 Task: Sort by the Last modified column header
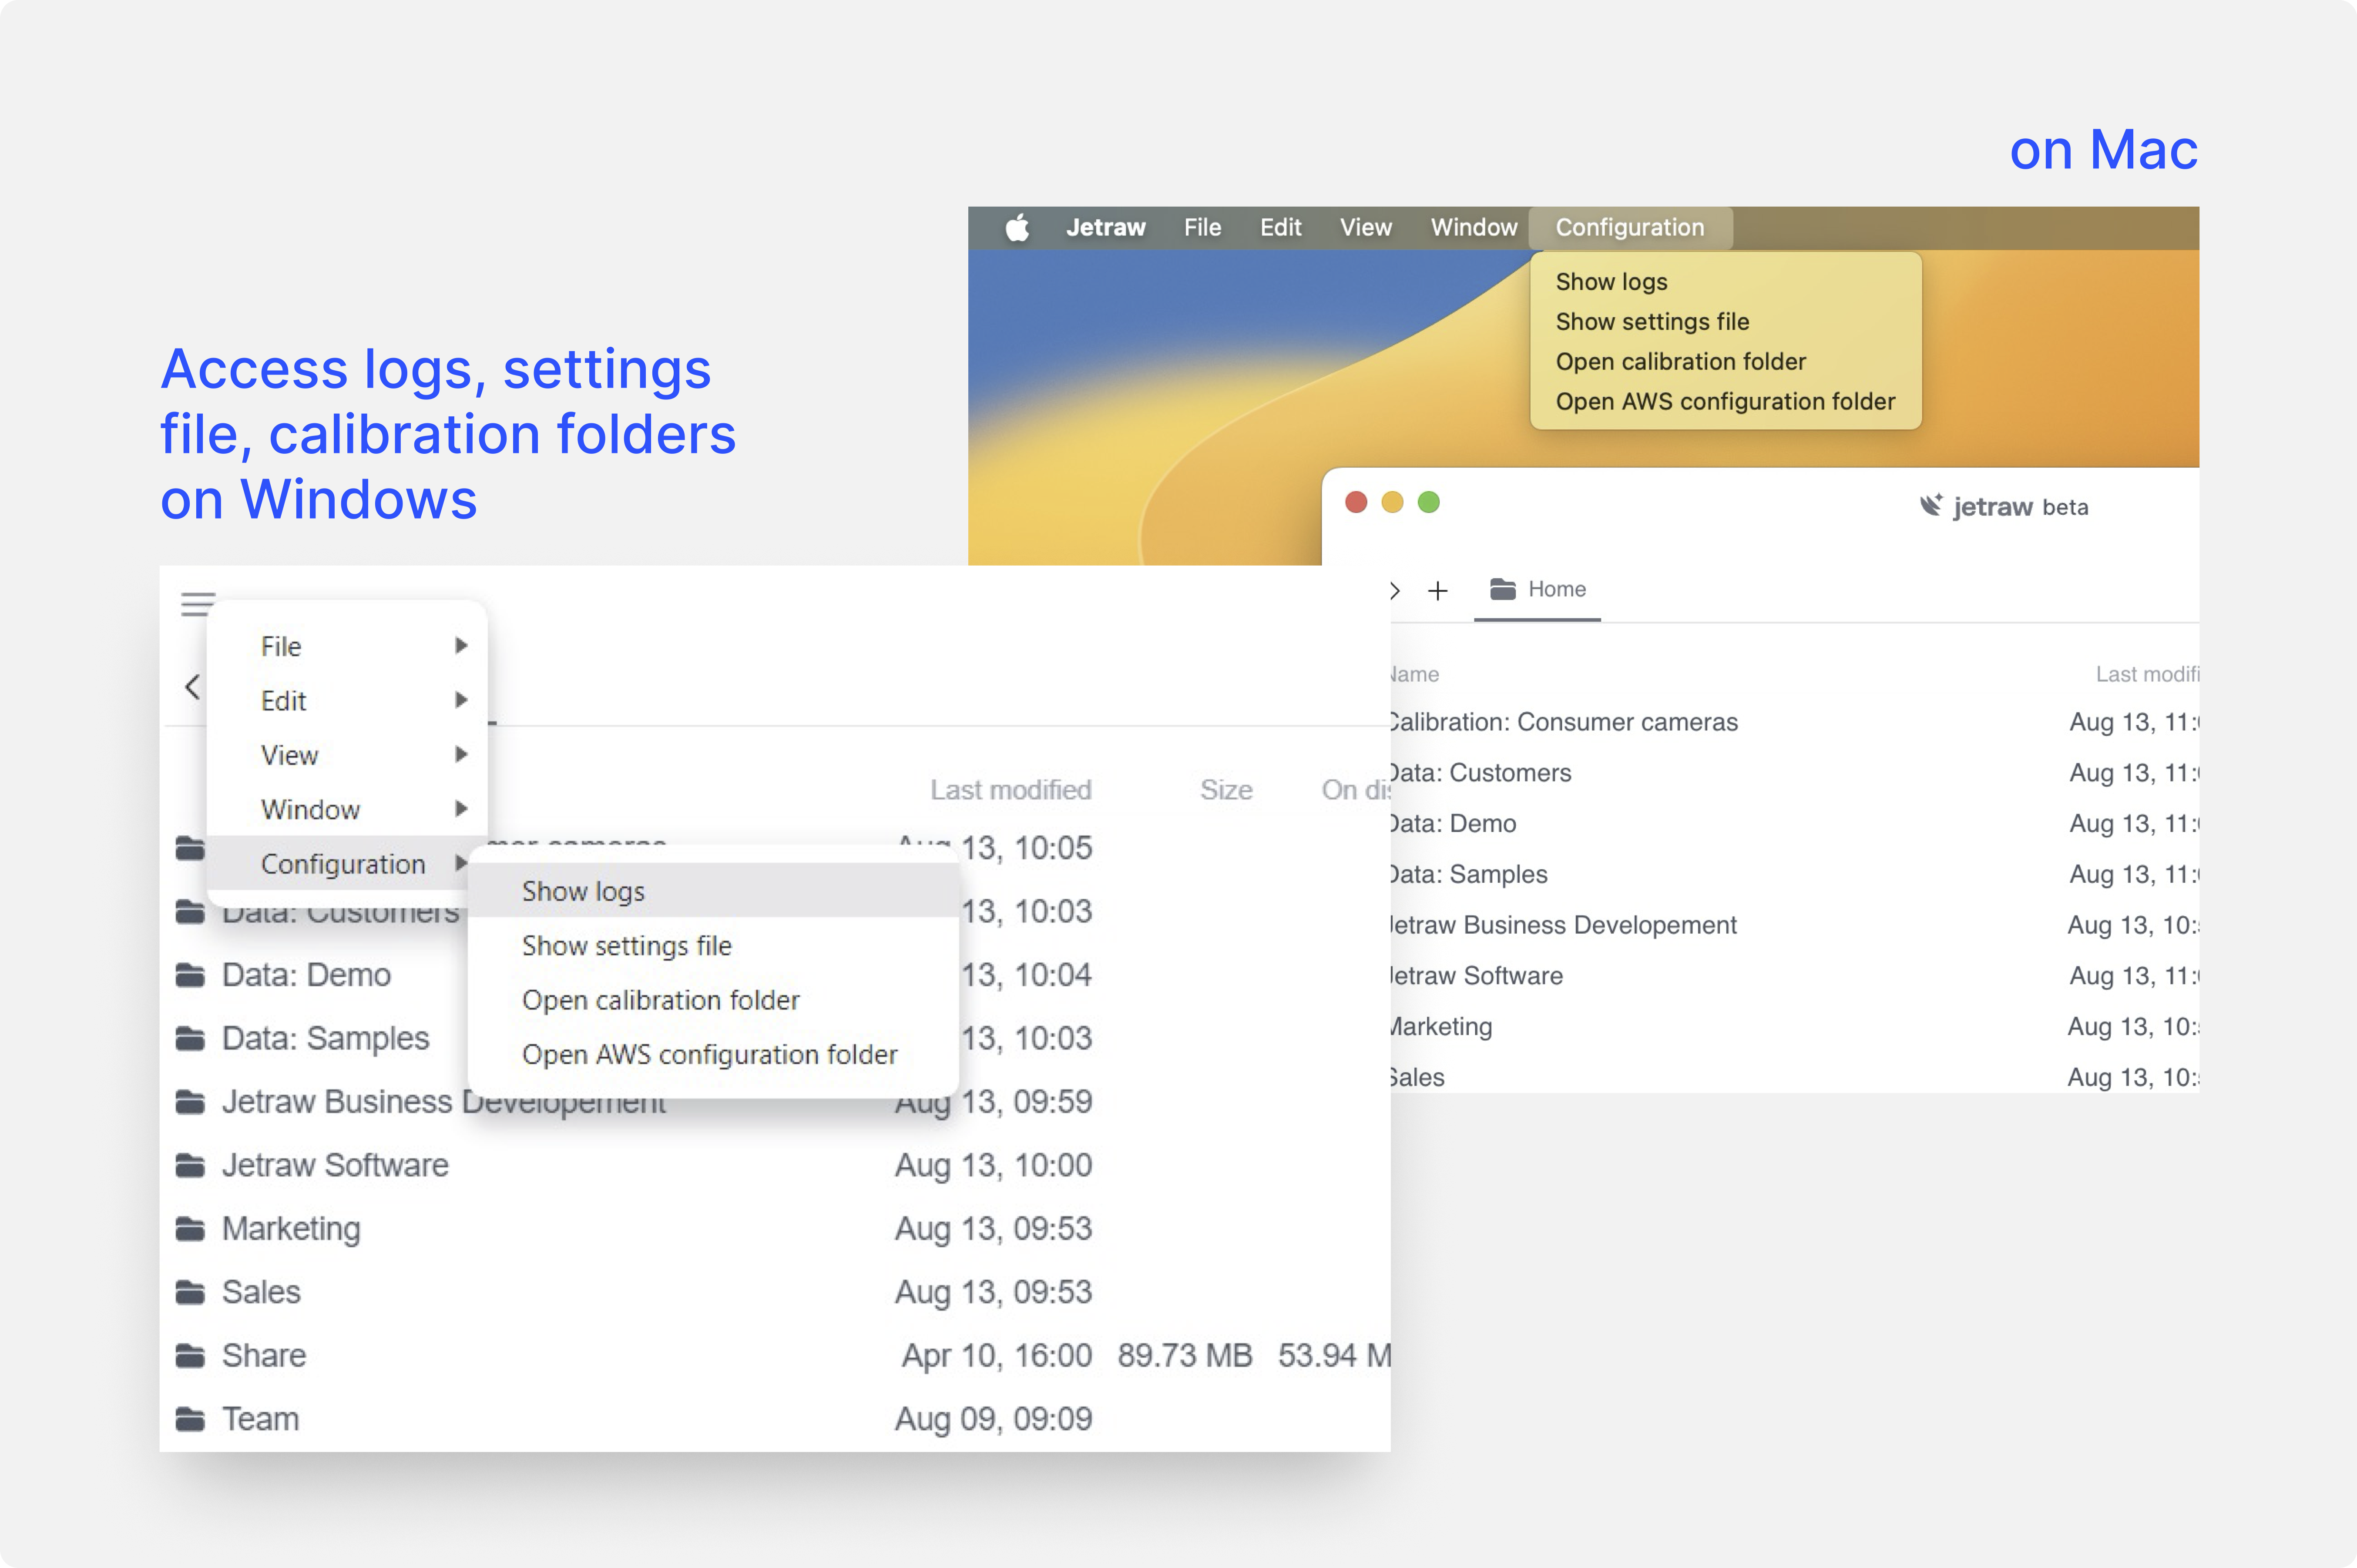(1010, 790)
